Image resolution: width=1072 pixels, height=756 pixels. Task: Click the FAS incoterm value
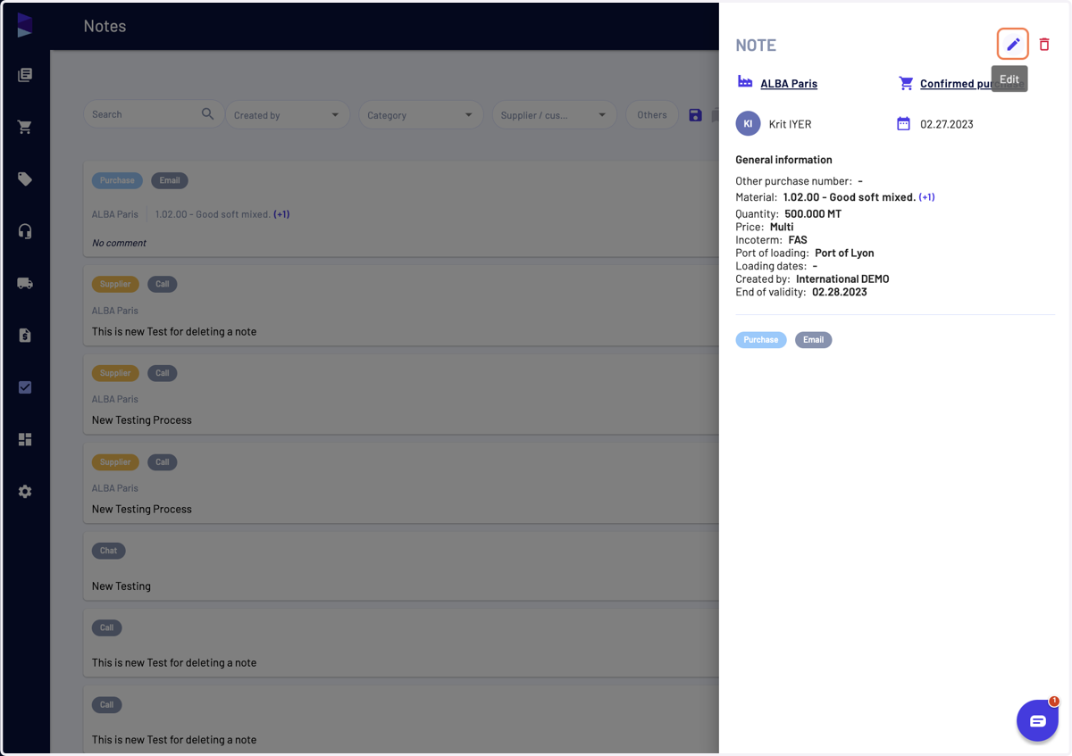coord(798,240)
